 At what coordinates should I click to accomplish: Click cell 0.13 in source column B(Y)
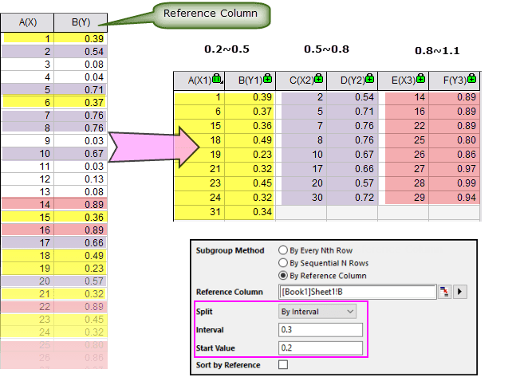(x=81, y=179)
